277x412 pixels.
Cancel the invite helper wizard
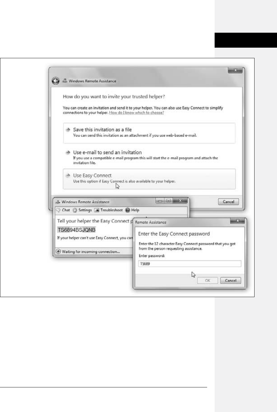point(228,201)
